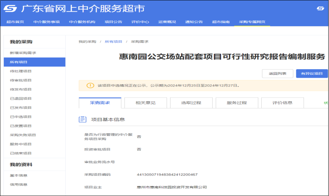
Task: Select 评价中心 from the top menu
Action: 140,22
